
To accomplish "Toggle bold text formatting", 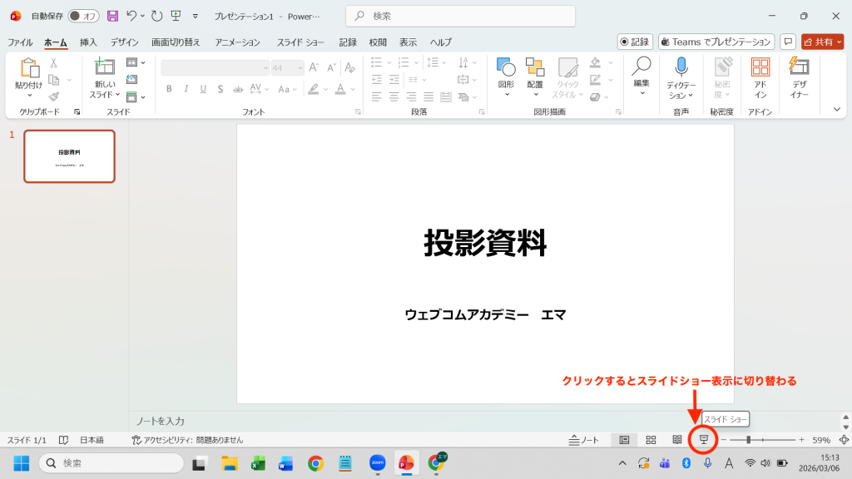I will pos(169,87).
